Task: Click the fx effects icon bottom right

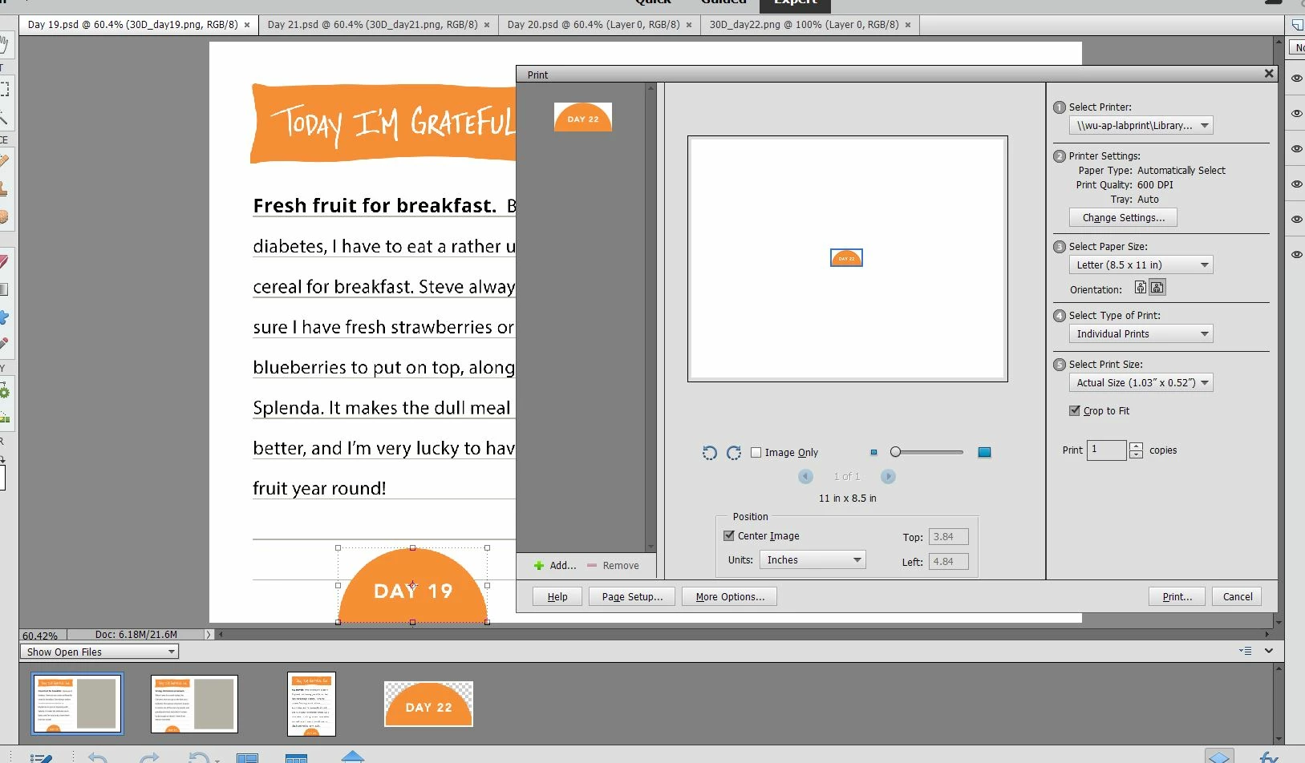Action: tap(1268, 757)
